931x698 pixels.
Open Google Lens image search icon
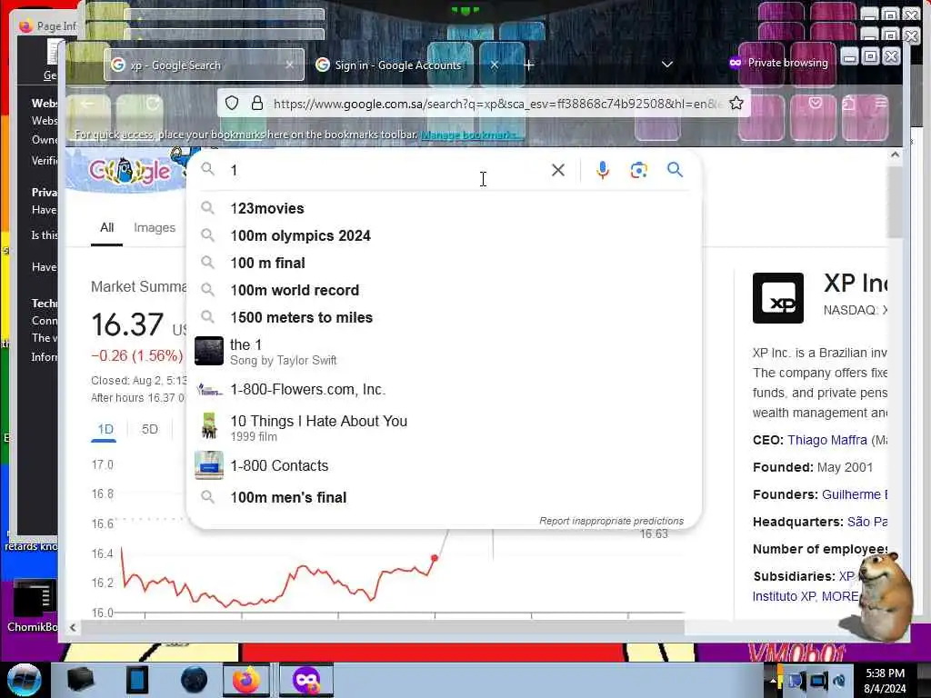(638, 170)
